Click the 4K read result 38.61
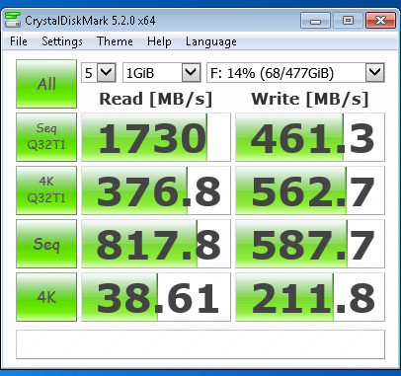This screenshot has height=376, width=401. 156,297
